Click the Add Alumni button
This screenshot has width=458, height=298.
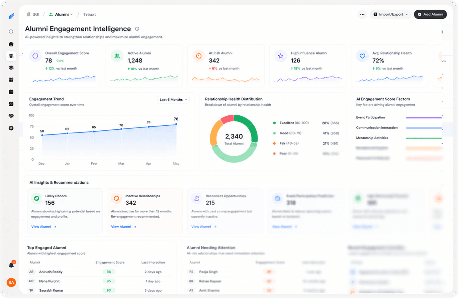(430, 14)
